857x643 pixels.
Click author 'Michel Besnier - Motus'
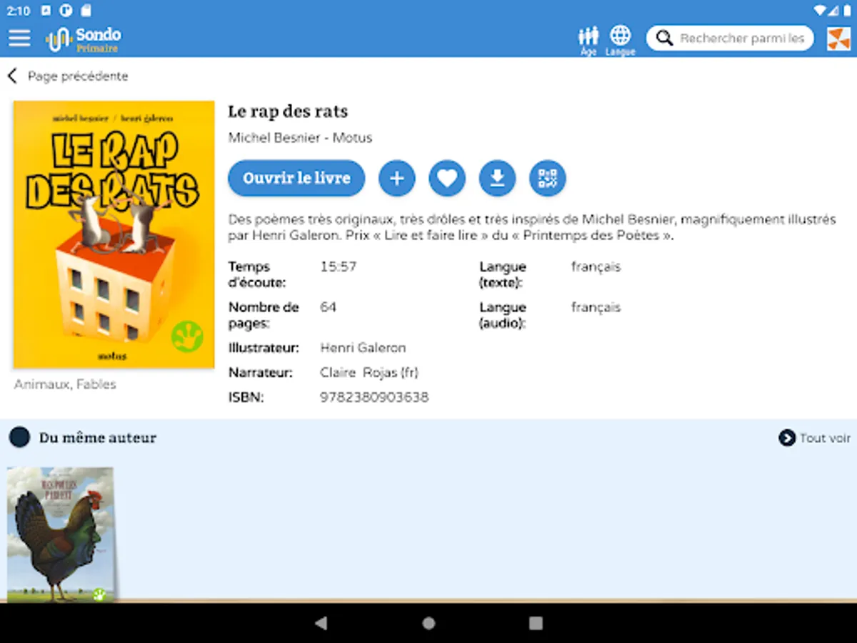click(300, 138)
